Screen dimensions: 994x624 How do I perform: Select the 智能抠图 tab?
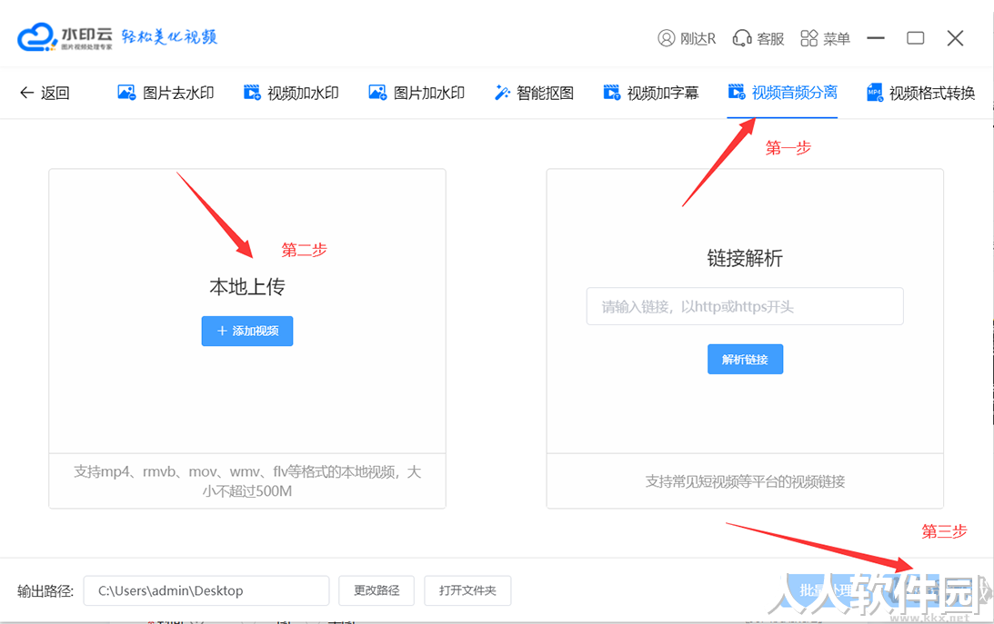tap(534, 93)
